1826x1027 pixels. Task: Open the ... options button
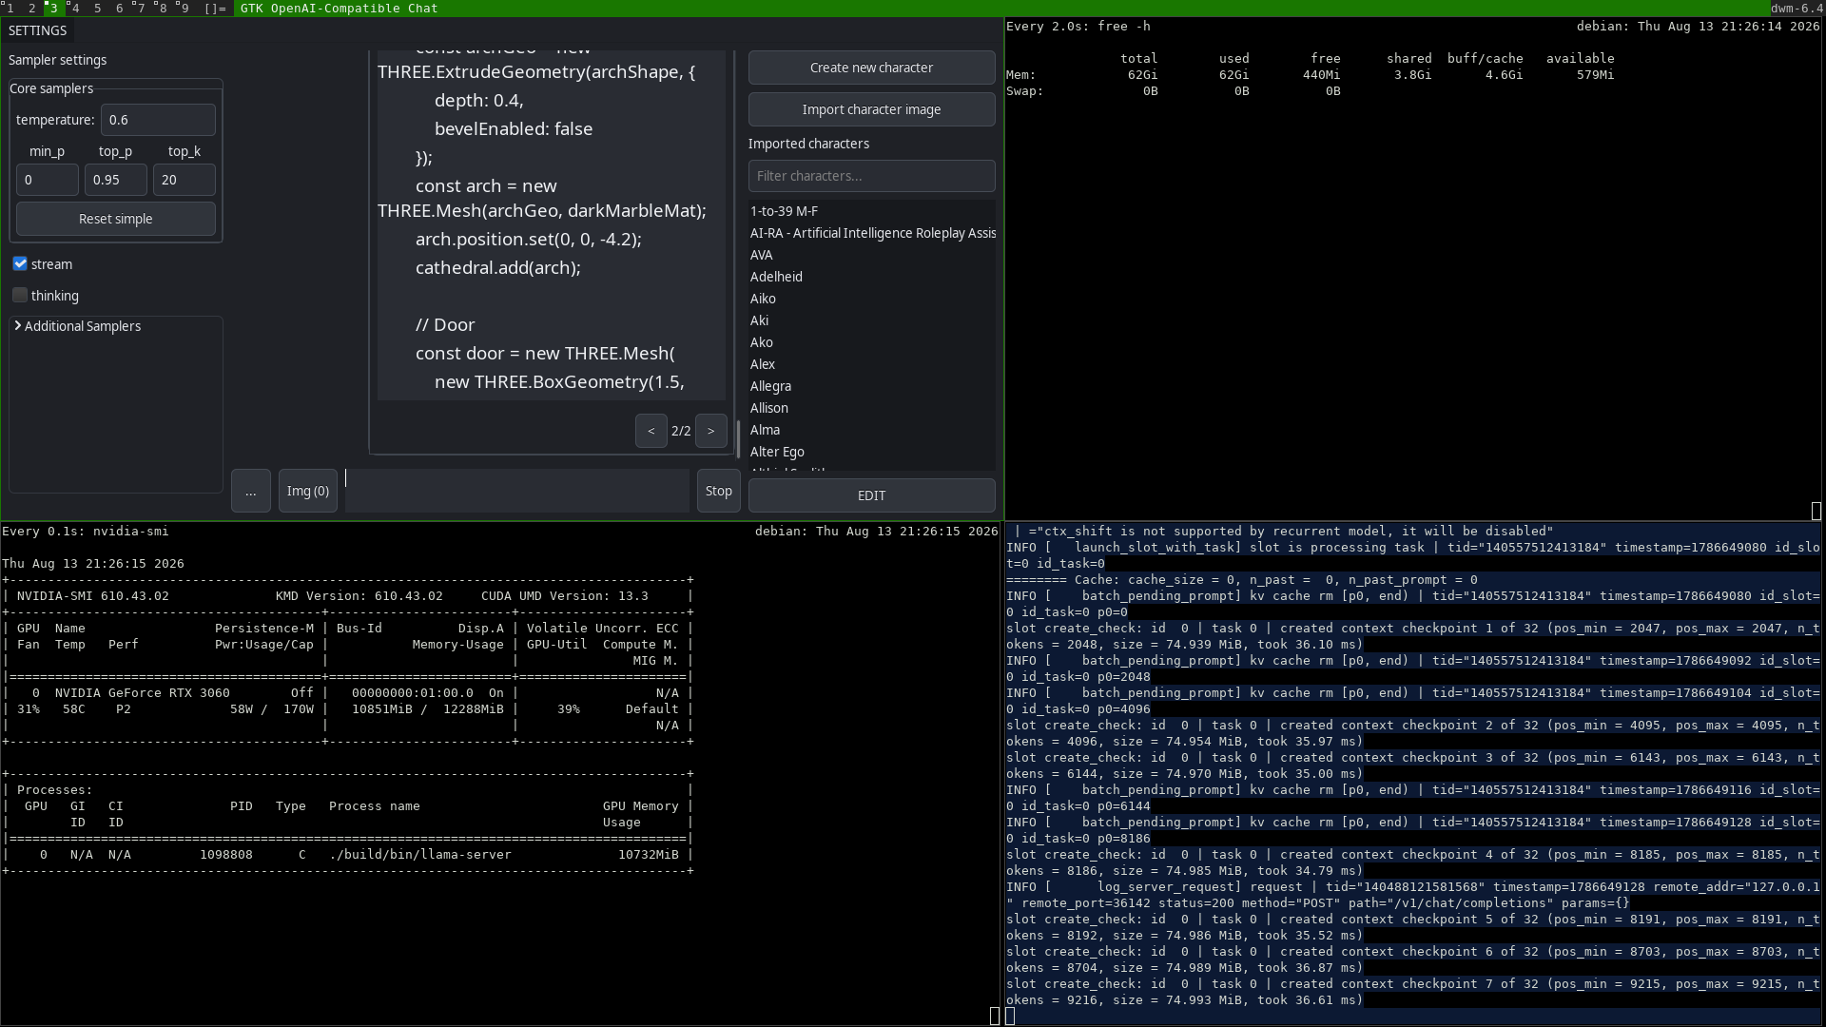[251, 491]
